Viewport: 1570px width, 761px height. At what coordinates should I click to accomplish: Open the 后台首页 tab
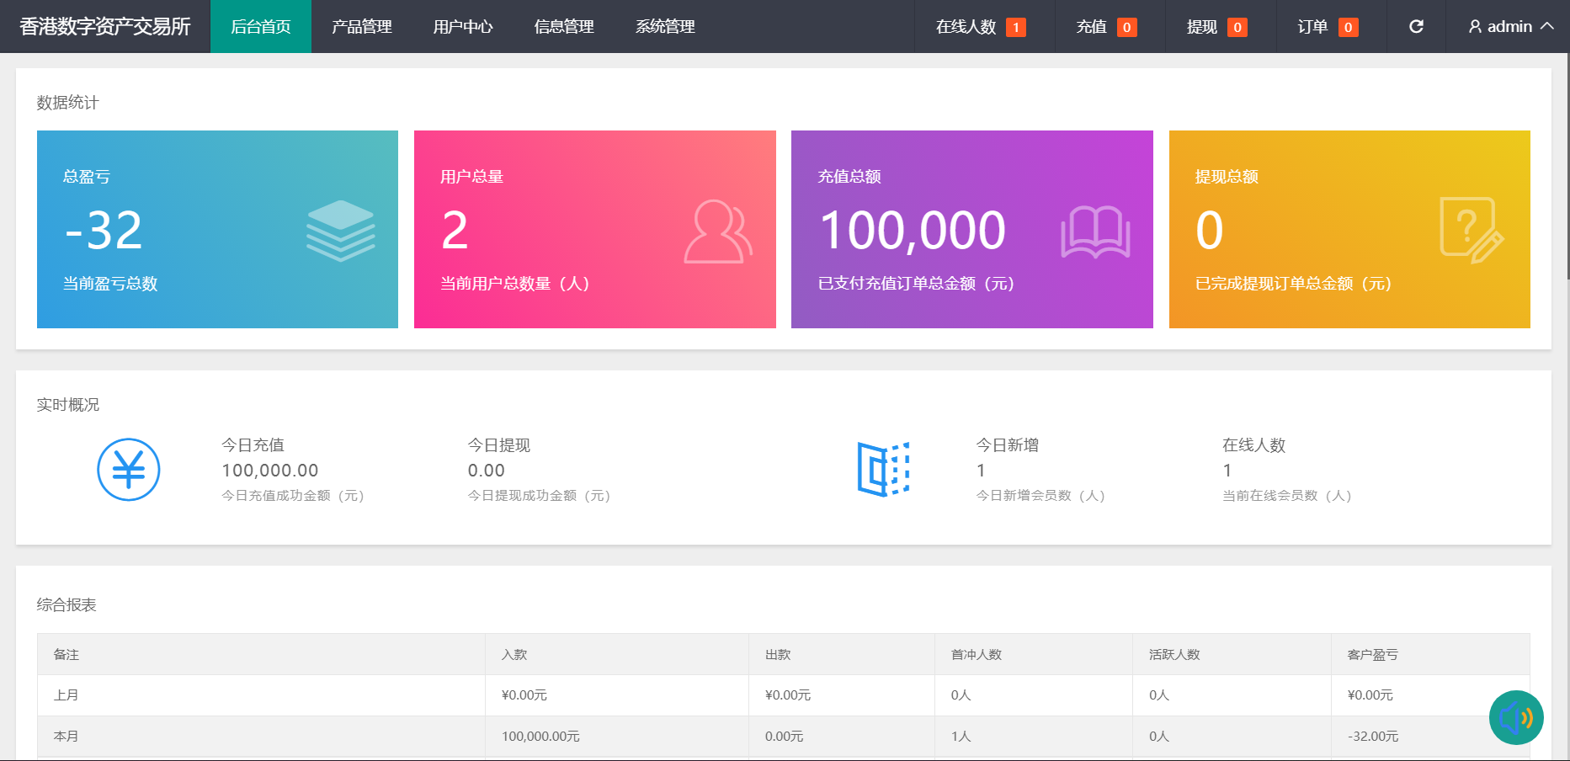(261, 26)
